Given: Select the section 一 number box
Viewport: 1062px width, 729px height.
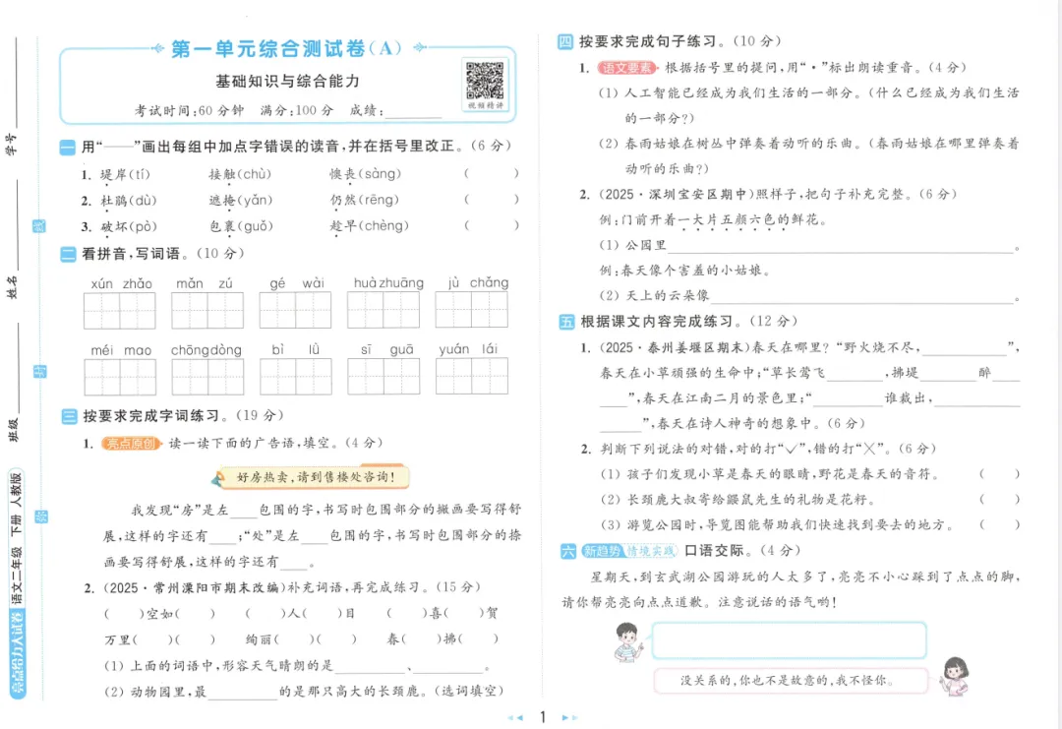Looking at the screenshot, I should tap(68, 147).
